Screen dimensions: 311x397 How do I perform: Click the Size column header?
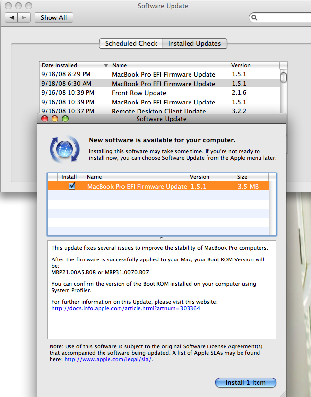point(252,177)
